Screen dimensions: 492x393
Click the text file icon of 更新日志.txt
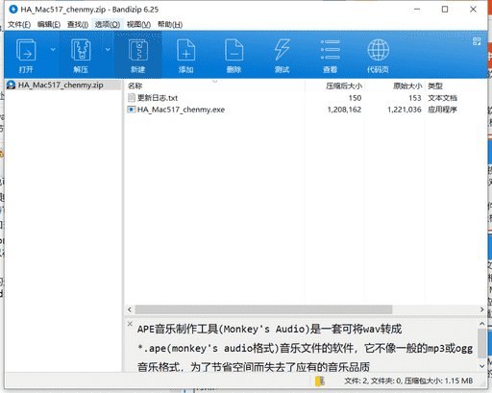(132, 98)
